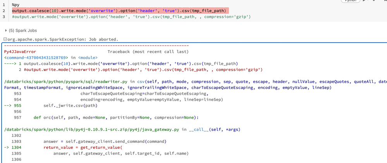The image size is (387, 163).
Task: Click traceback line 955 self._jwrite.csv(path)
Action: [x=70, y=105]
